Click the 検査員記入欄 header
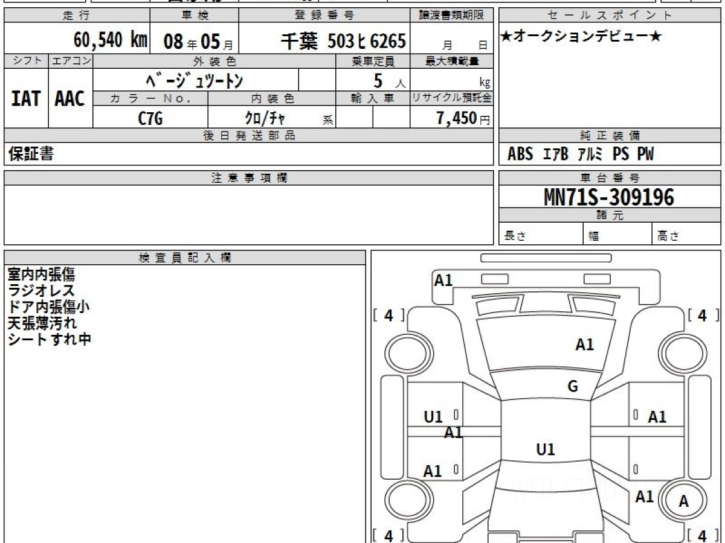Viewport: 725px width, 543px height. pos(185,258)
